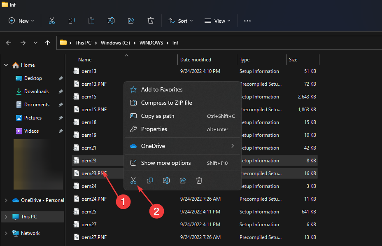Select the oem27.PNF file
Screen dimensions: 382x246
(x=94, y=237)
